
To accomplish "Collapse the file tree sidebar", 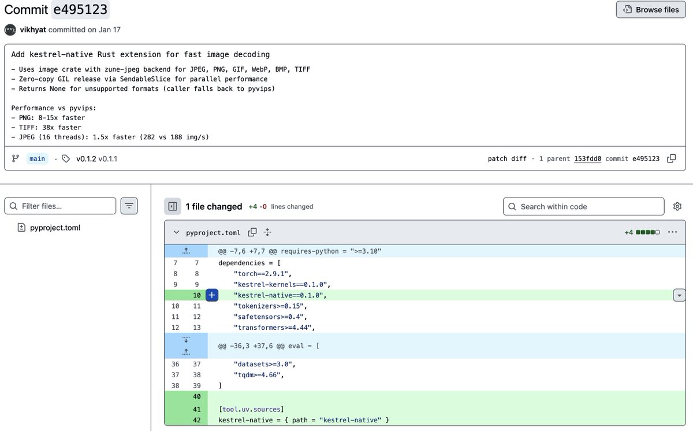I will click(x=172, y=206).
